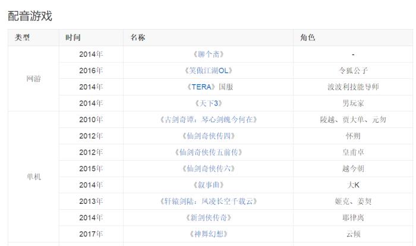The image size is (416, 246).
Task: Open the 《叙事曲》 link
Action: pyautogui.click(x=209, y=185)
